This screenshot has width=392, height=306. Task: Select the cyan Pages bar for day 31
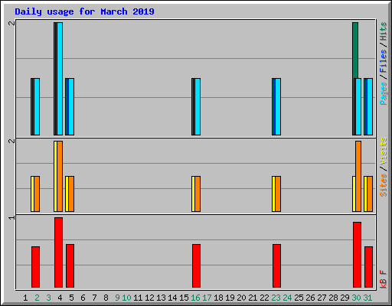[370, 106]
